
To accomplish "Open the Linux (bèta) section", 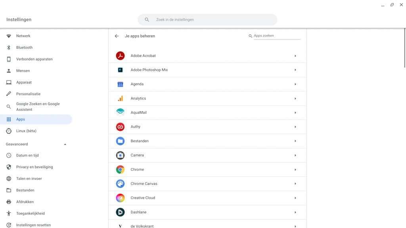I will tap(26, 131).
